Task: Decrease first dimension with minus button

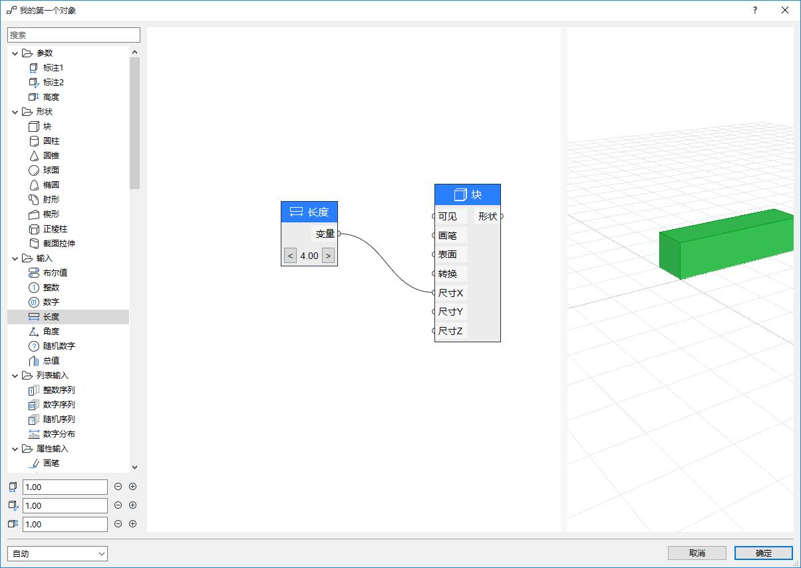Action: coord(118,487)
